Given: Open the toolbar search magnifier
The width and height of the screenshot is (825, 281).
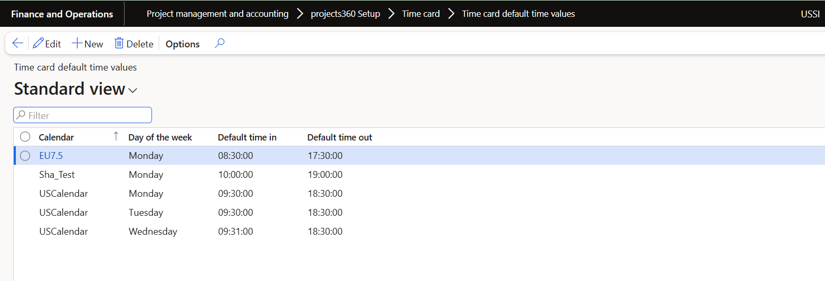Looking at the screenshot, I should coord(220,44).
